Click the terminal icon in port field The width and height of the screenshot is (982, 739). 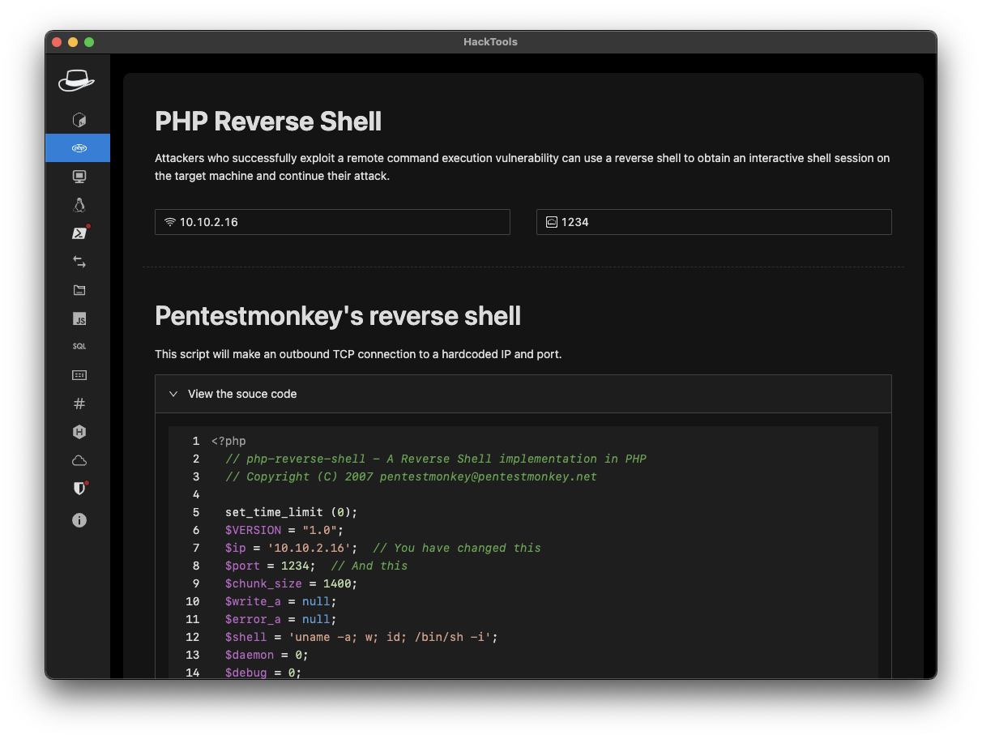coord(551,222)
